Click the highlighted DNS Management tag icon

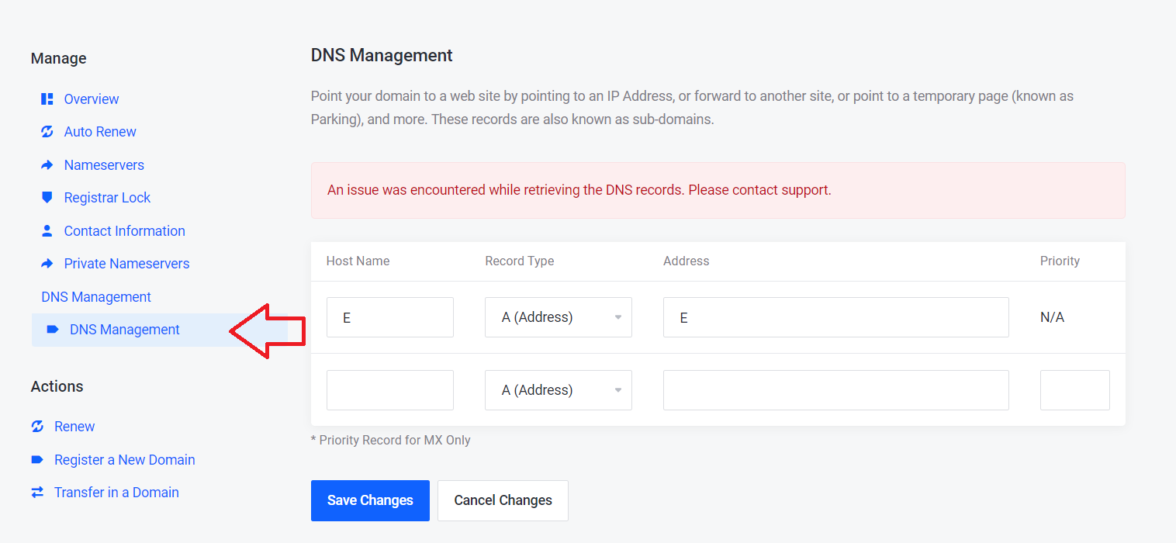pyautogui.click(x=53, y=330)
